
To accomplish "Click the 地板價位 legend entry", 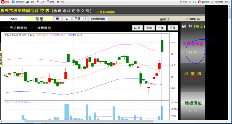I will tap(41, 28).
